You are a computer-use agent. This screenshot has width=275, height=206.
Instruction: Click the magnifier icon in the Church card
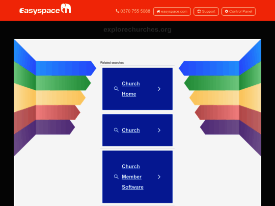tap(116, 130)
